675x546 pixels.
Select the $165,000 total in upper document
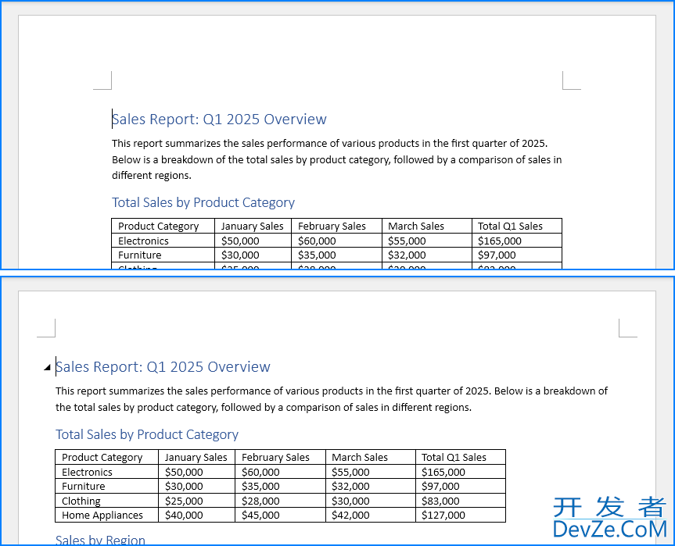(517, 241)
